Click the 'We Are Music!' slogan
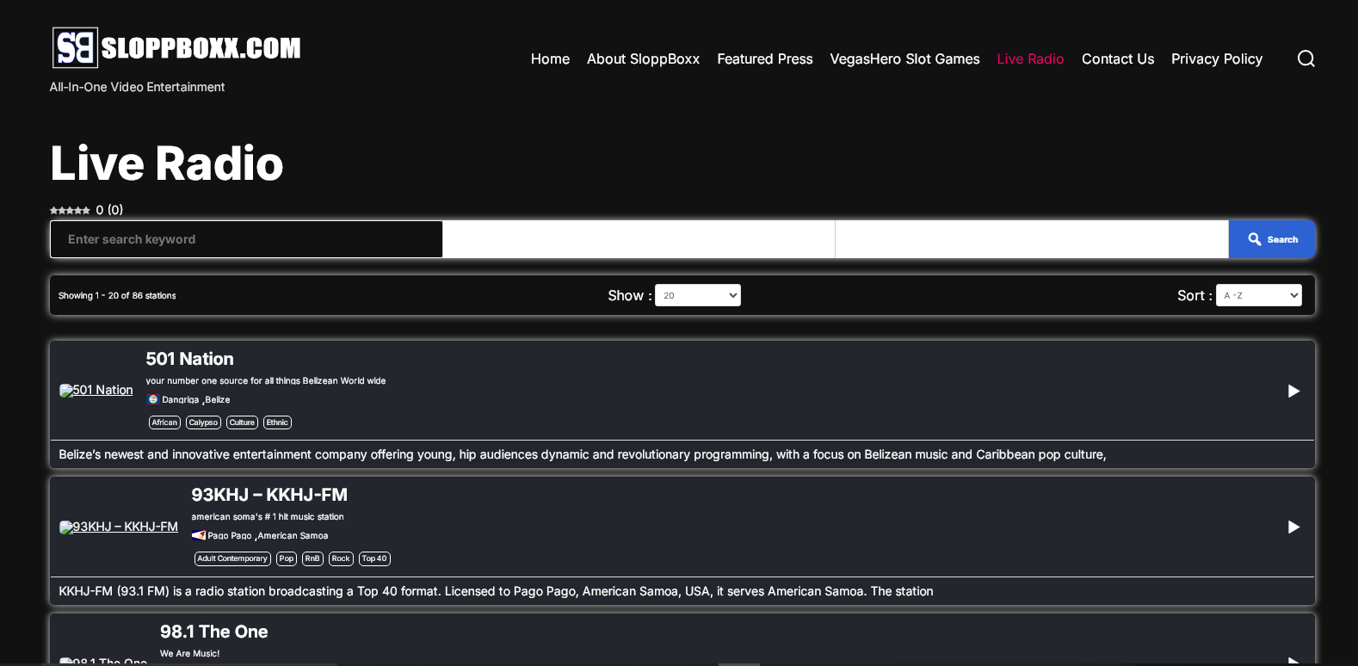 click(189, 654)
